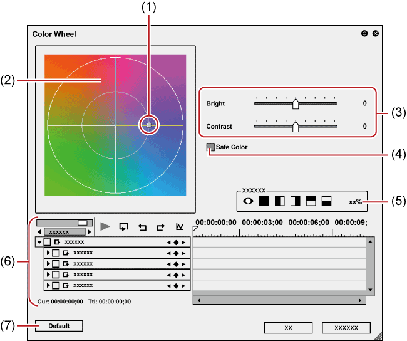Select the left-half split preview icon
Image resolution: width=407 pixels, height=341 pixels.
[280, 201]
